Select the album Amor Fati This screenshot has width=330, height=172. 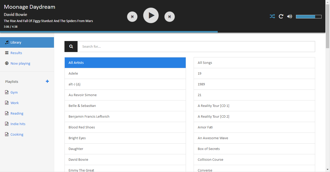pos(254,127)
